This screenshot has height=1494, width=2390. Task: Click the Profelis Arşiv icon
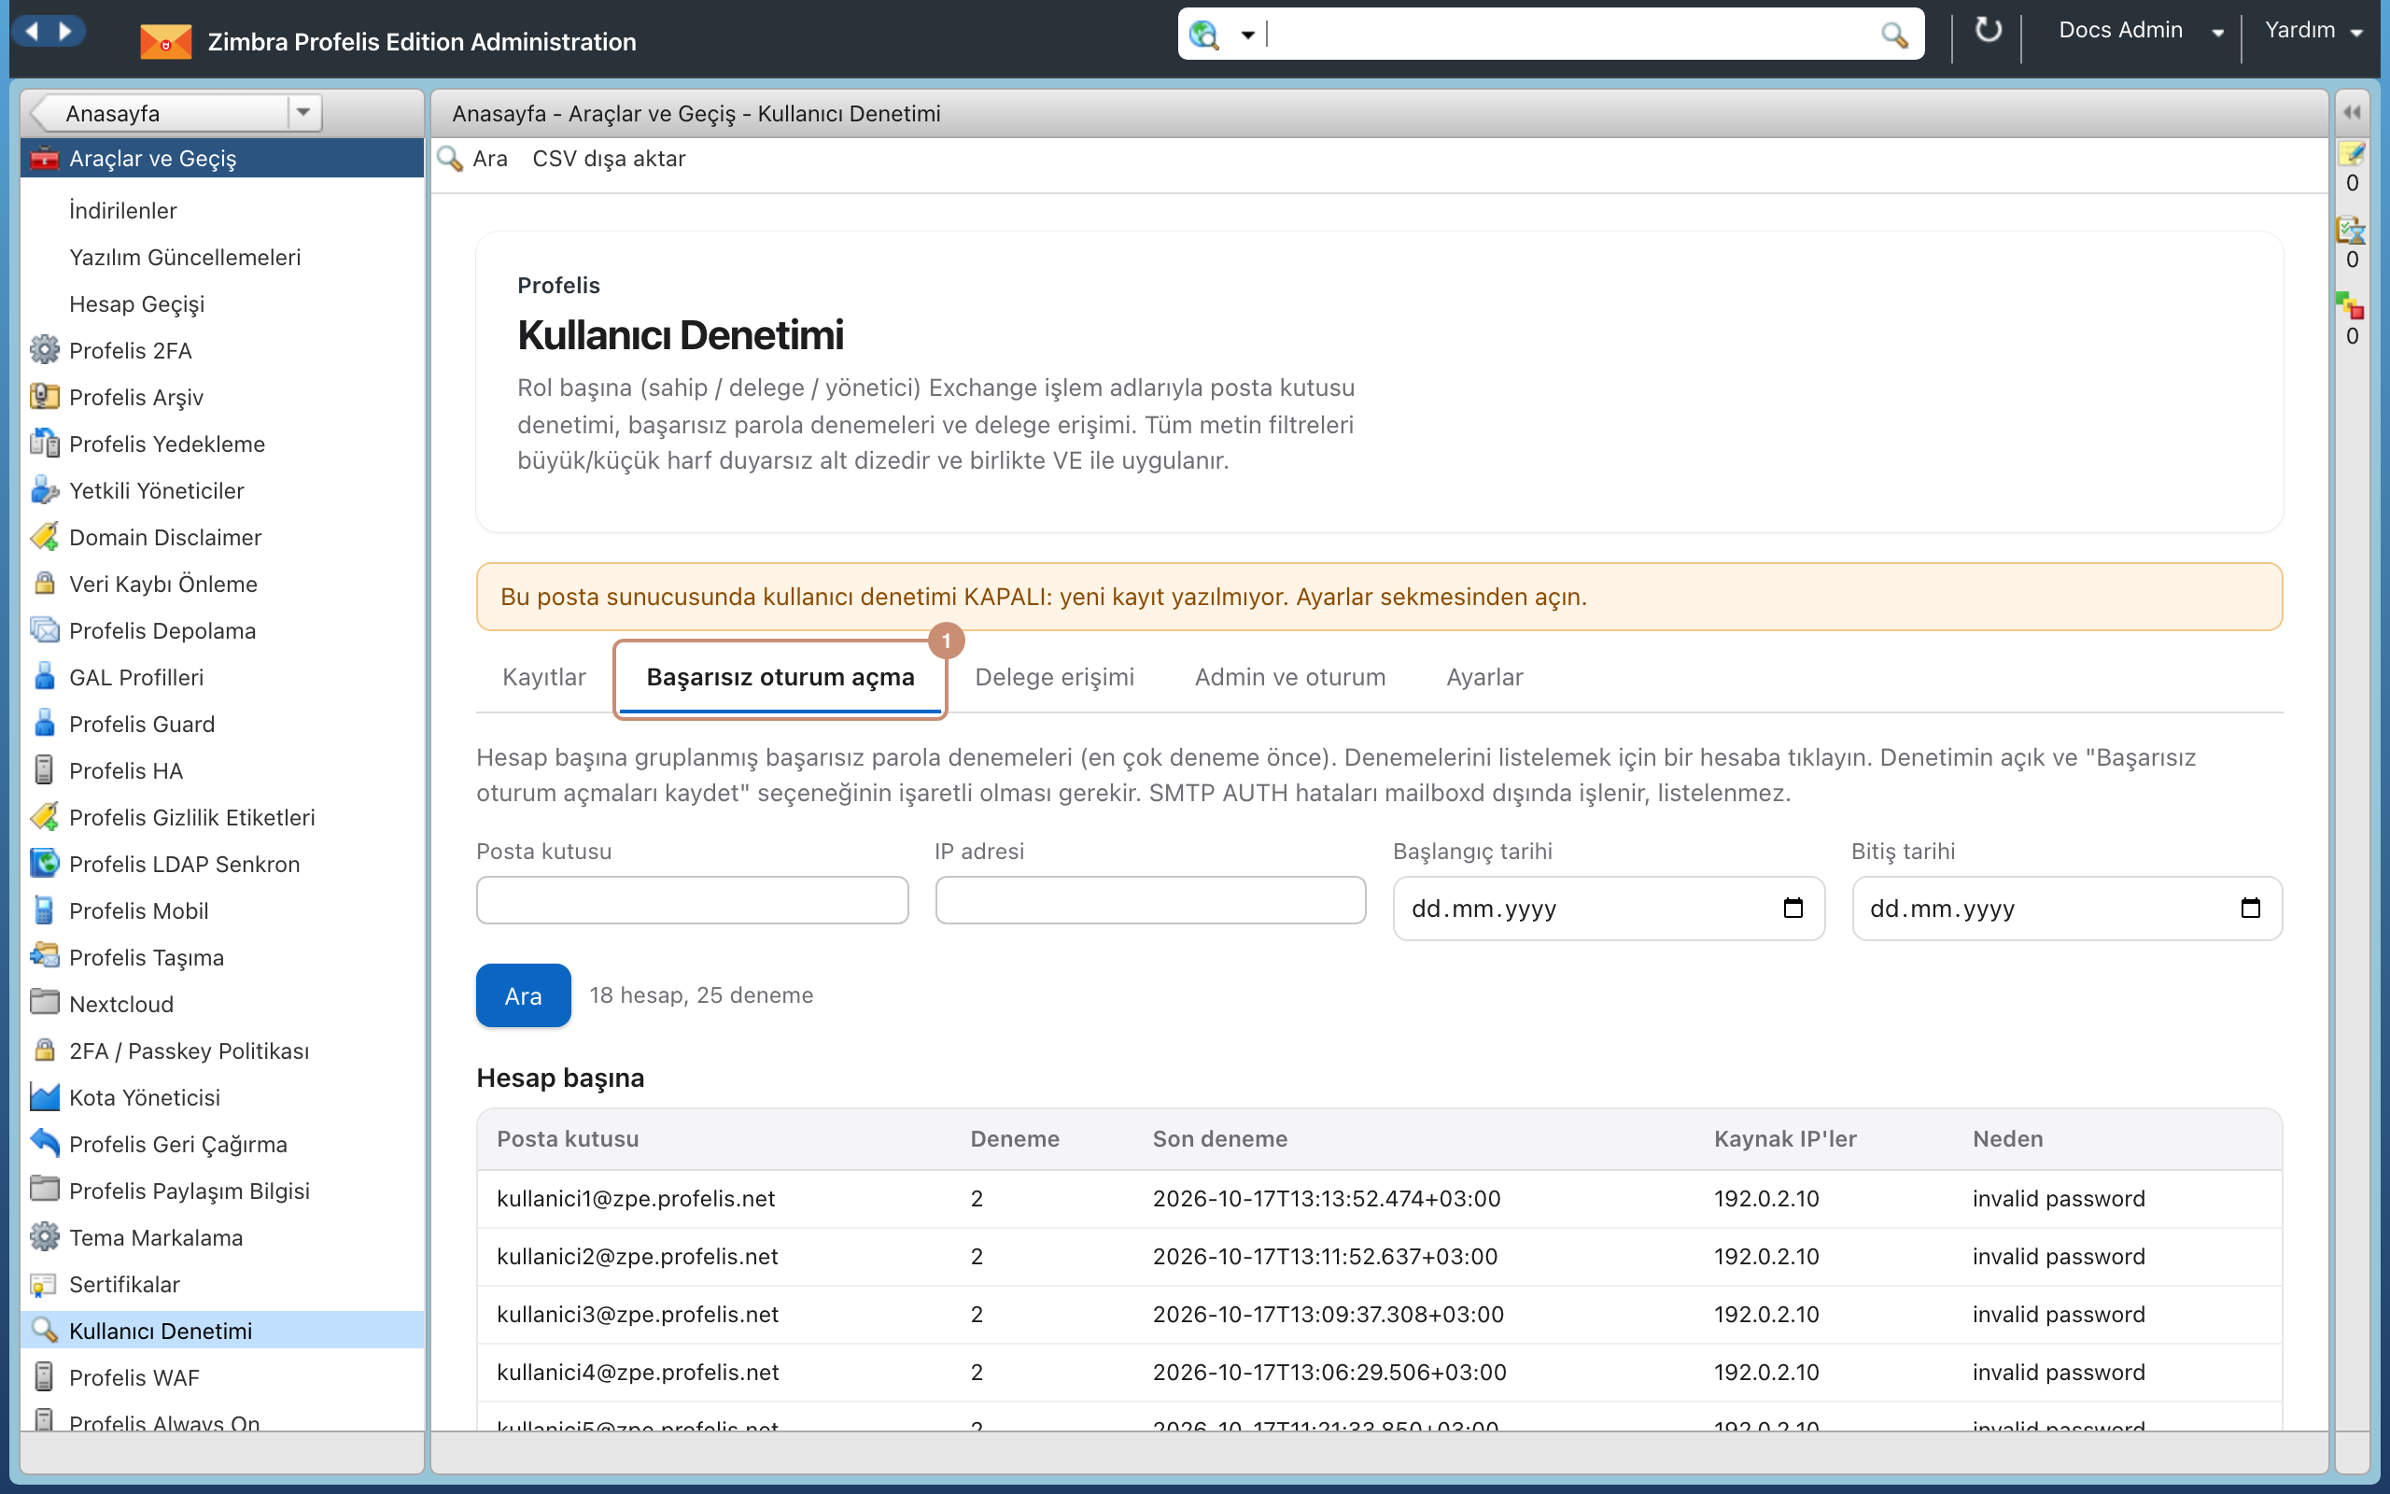[x=45, y=396]
